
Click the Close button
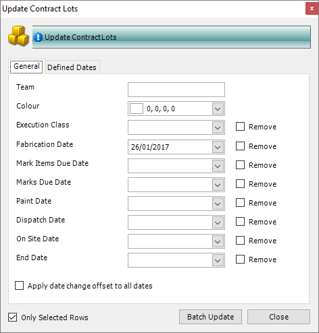pos(278,317)
